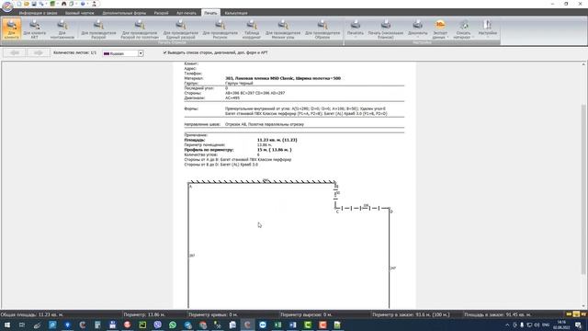Open the taskbar notification center icon

click(x=578, y=325)
